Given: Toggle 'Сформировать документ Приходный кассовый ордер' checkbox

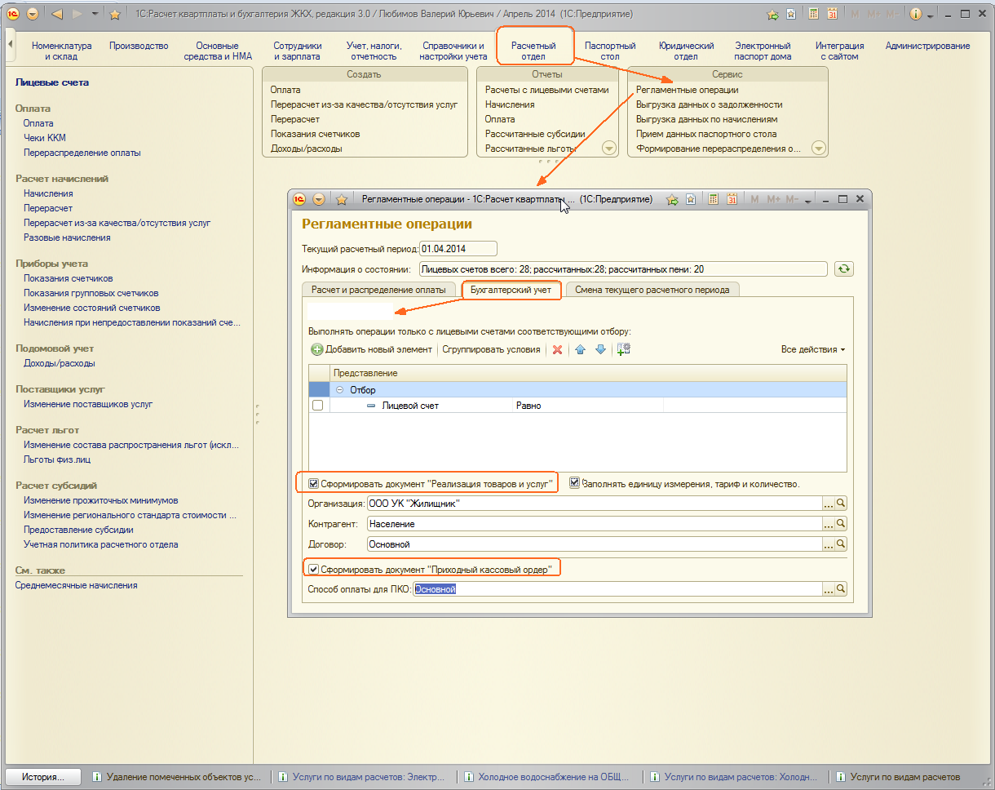Looking at the screenshot, I should (x=314, y=569).
